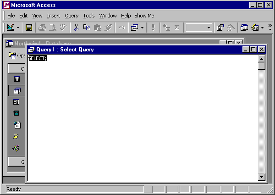275x195 pixels.
Task: Click the Objects bar header
Action: pos(17,68)
